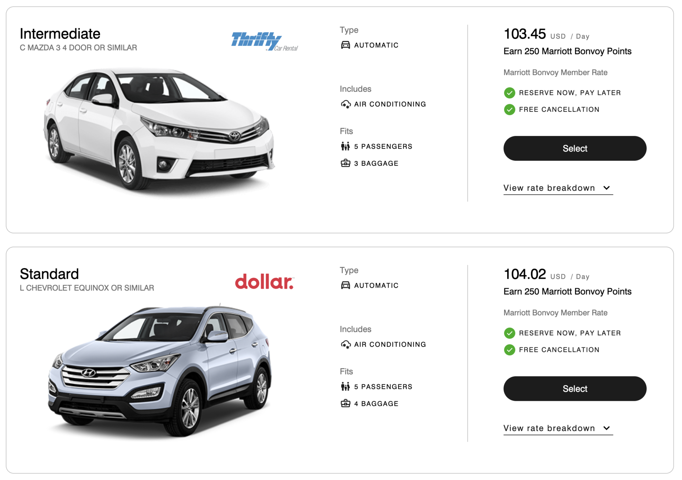Click green check beside Free Cancellation on Intermediate

(509, 109)
